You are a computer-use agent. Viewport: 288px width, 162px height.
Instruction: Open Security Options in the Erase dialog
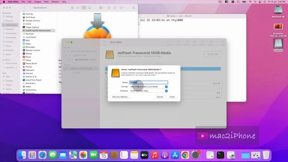pyautogui.click(x=121, y=97)
